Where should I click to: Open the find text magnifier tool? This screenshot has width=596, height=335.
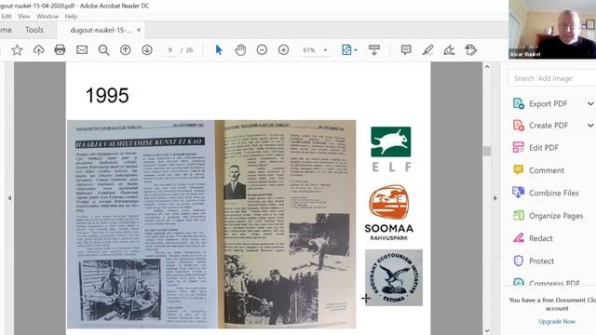(x=103, y=49)
